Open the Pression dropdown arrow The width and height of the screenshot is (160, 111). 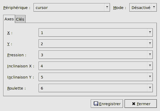pos(150,55)
